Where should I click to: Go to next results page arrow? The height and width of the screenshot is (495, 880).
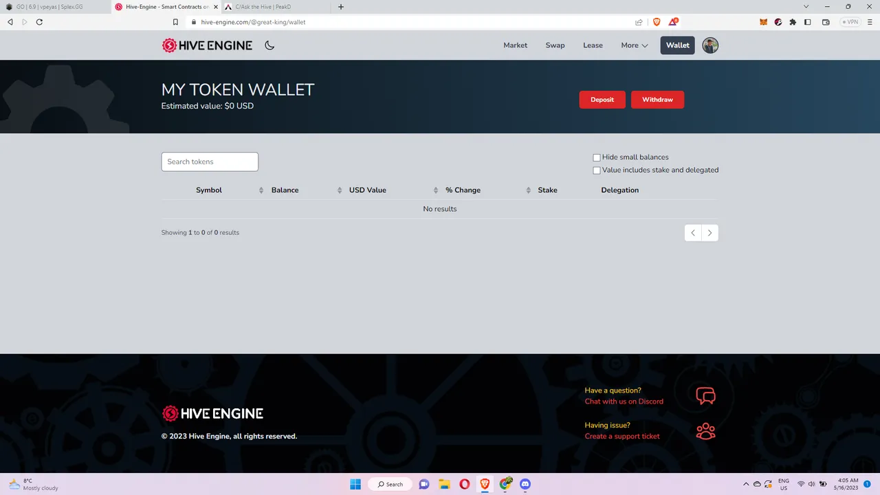[x=710, y=233]
